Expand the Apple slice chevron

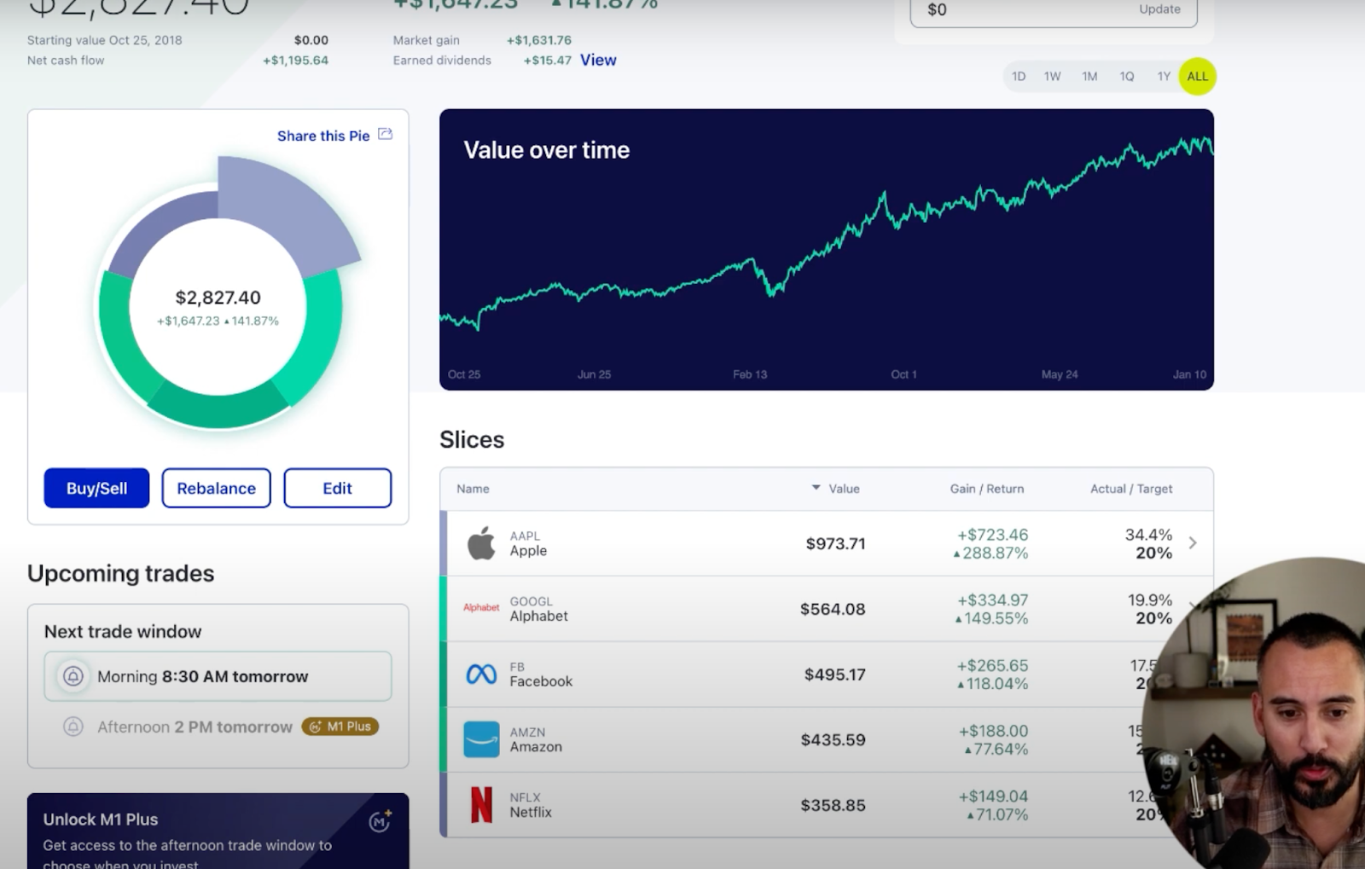1193,543
